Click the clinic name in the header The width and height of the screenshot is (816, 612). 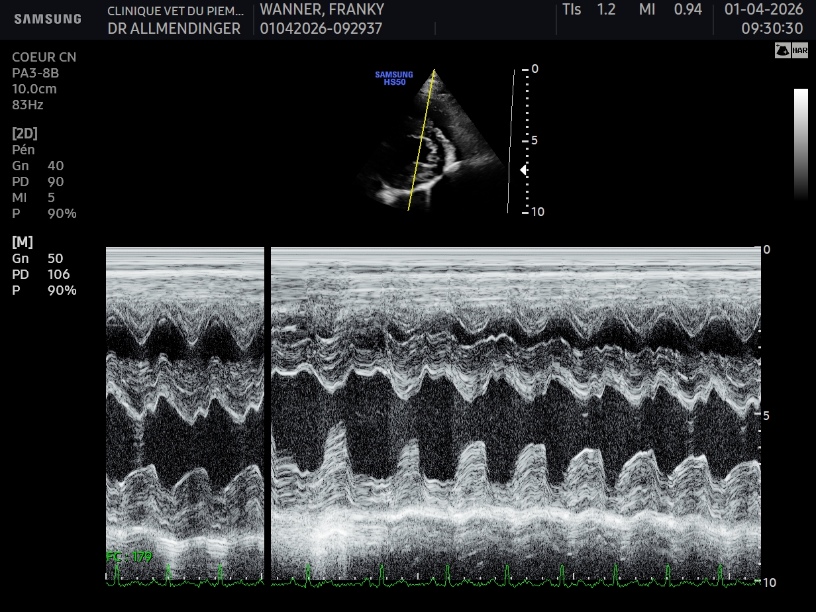(176, 10)
